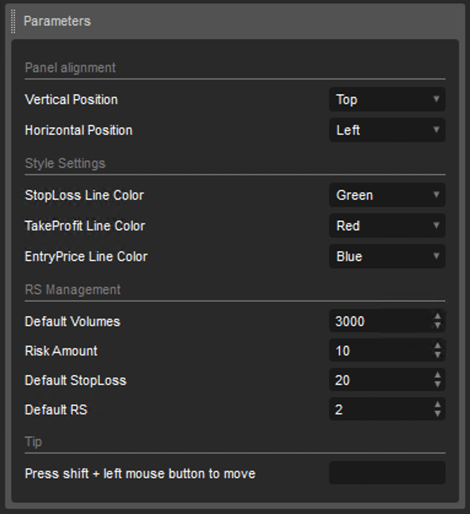Open the Vertical Position dropdown
Image resolution: width=470 pixels, height=514 pixels.
(x=387, y=99)
